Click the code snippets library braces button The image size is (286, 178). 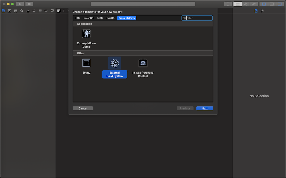[x=228, y=4]
